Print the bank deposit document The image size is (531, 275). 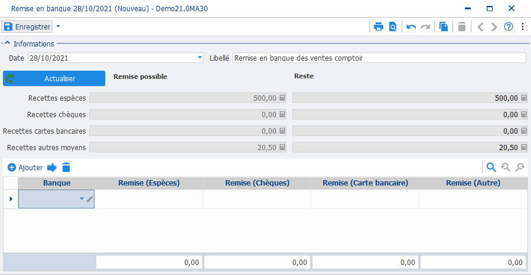click(379, 26)
